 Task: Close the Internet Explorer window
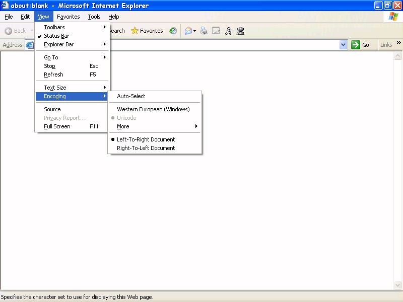coord(397,6)
